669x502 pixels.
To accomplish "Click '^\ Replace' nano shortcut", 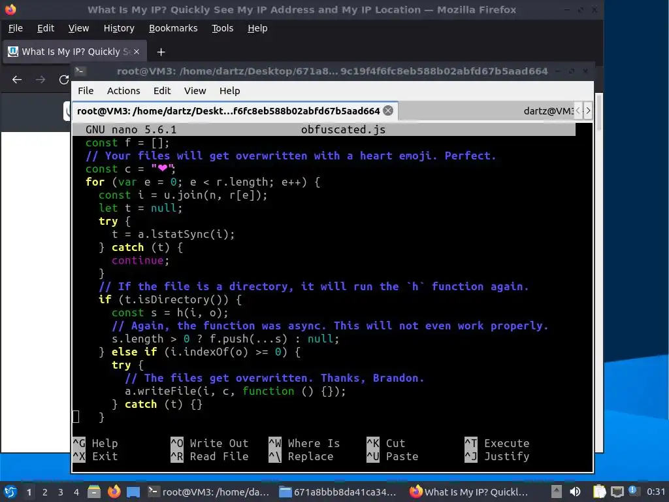I will click(301, 456).
